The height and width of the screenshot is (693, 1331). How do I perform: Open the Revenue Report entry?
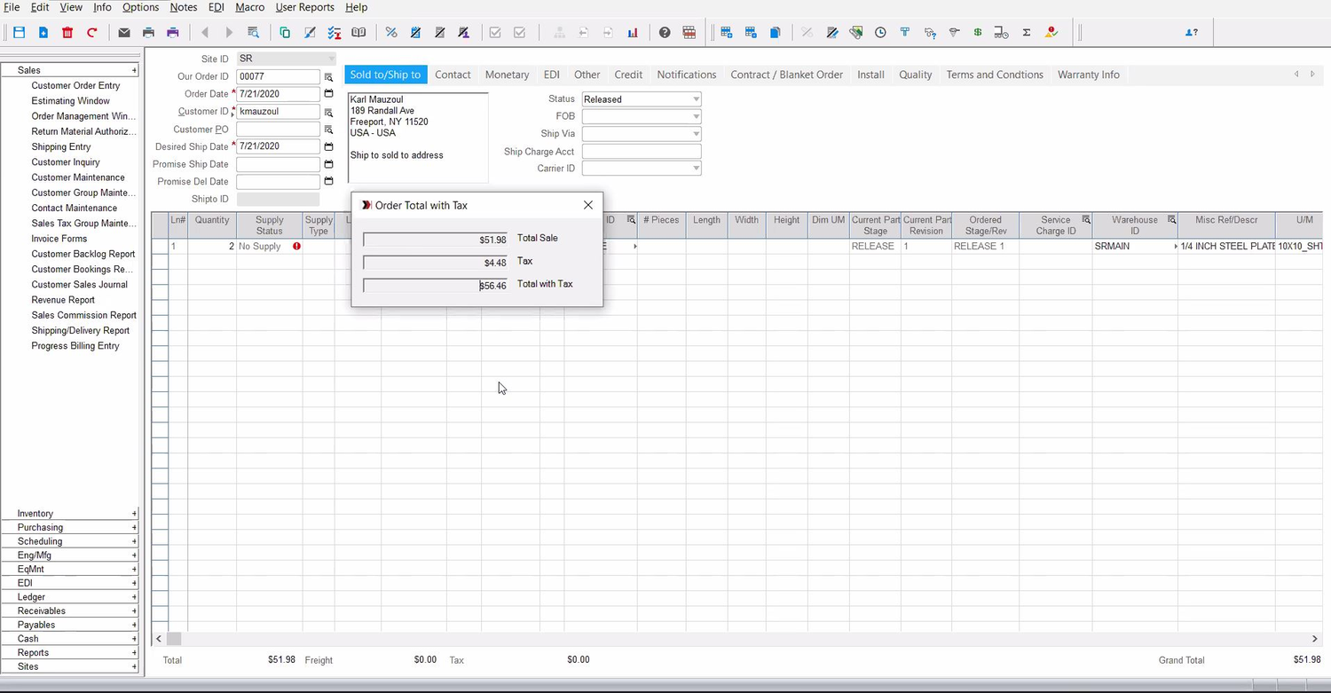pyautogui.click(x=63, y=299)
